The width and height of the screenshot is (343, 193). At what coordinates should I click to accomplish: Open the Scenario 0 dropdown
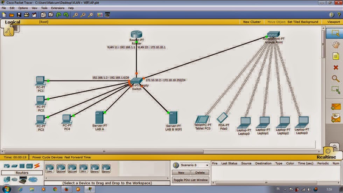(x=194, y=165)
